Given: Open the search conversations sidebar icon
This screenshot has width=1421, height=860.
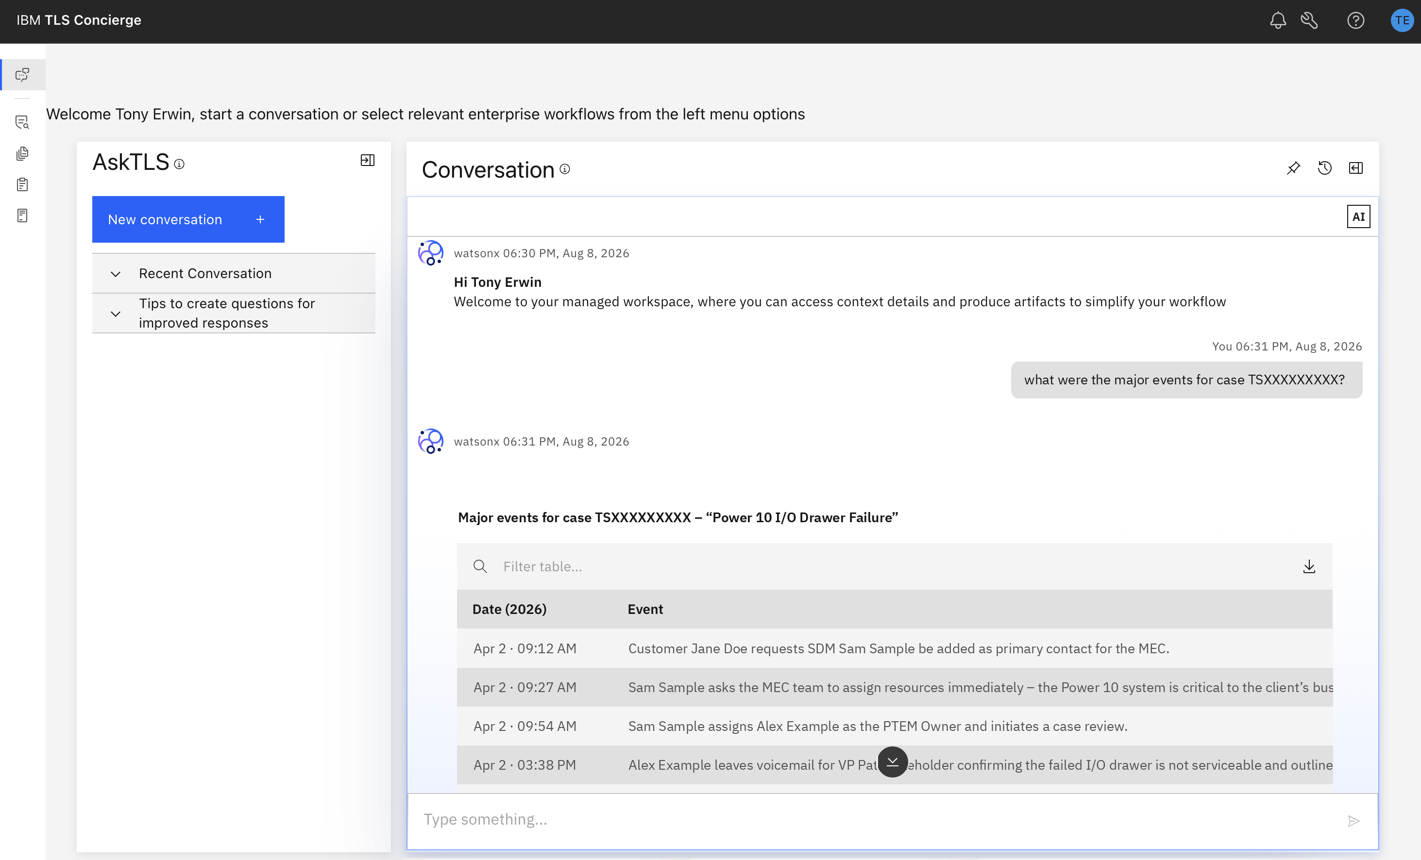Looking at the screenshot, I should [22, 122].
